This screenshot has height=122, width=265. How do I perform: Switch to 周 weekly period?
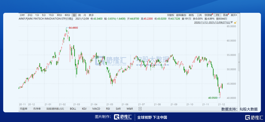tap(79, 15)
